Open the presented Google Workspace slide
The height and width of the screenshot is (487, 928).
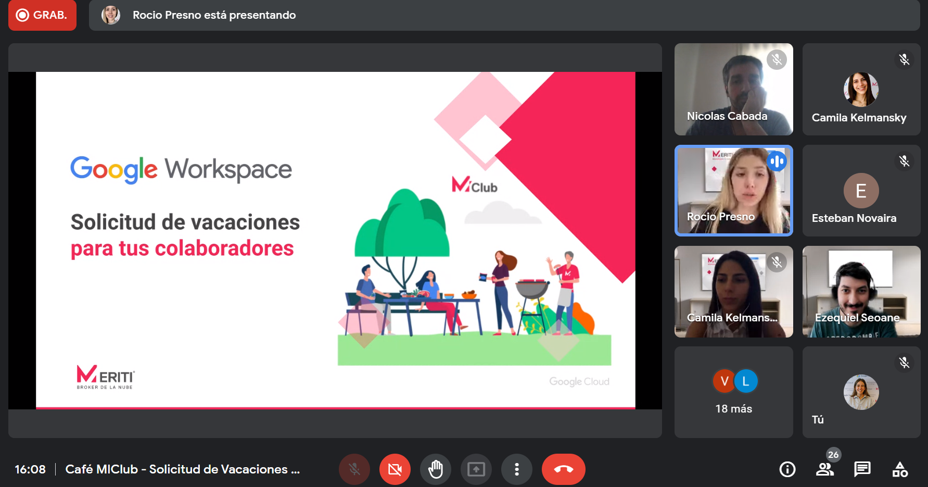(x=335, y=240)
